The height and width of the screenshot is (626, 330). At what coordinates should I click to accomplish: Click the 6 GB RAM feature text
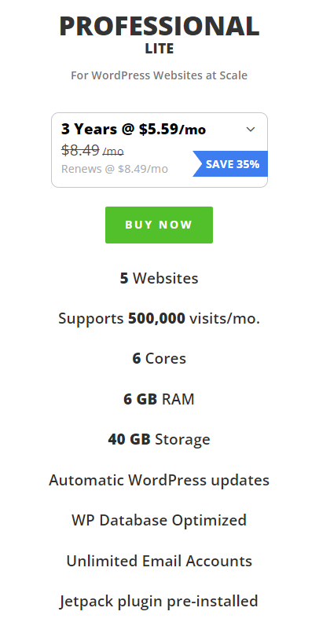click(159, 399)
